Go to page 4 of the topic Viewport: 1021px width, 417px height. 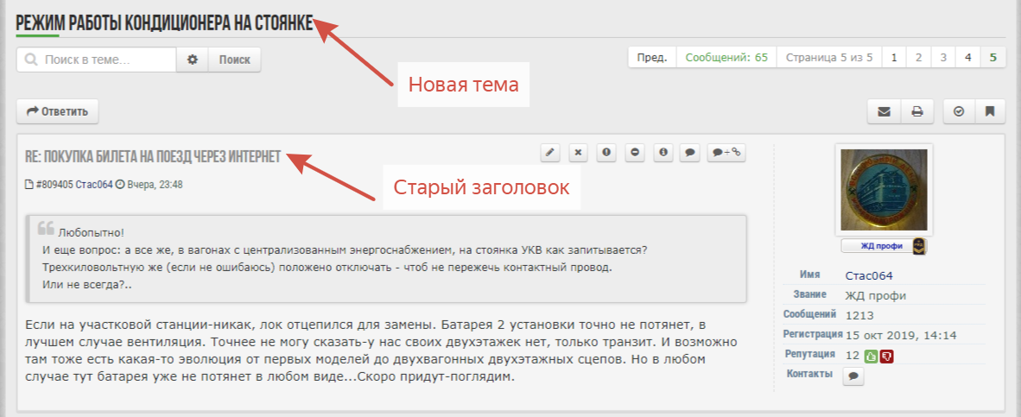(967, 58)
